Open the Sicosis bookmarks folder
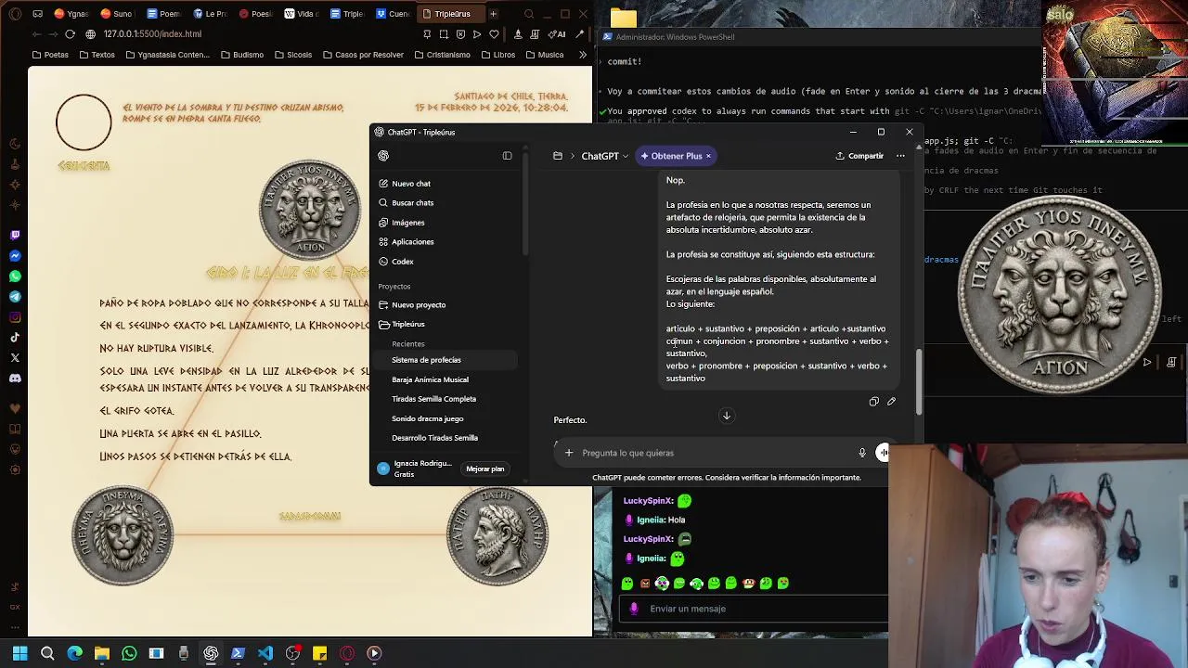Viewport: 1188px width, 668px height. point(292,55)
